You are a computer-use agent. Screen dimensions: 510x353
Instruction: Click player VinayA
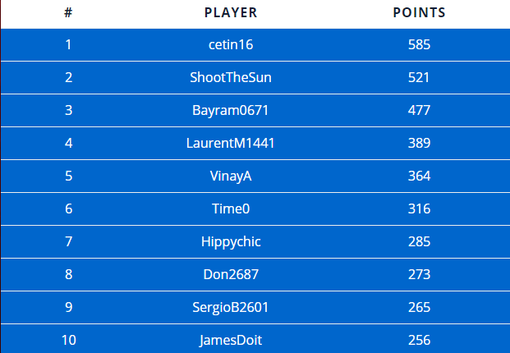231,176
